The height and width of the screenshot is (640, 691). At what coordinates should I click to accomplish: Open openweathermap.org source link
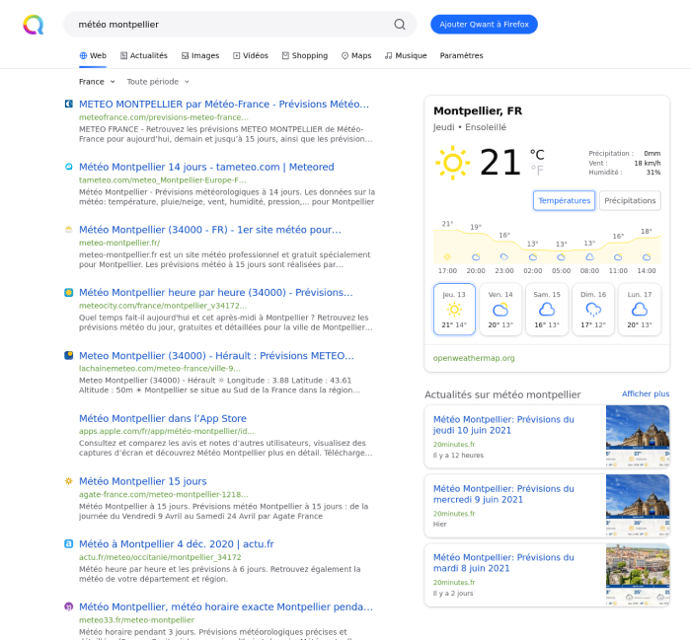tap(474, 358)
